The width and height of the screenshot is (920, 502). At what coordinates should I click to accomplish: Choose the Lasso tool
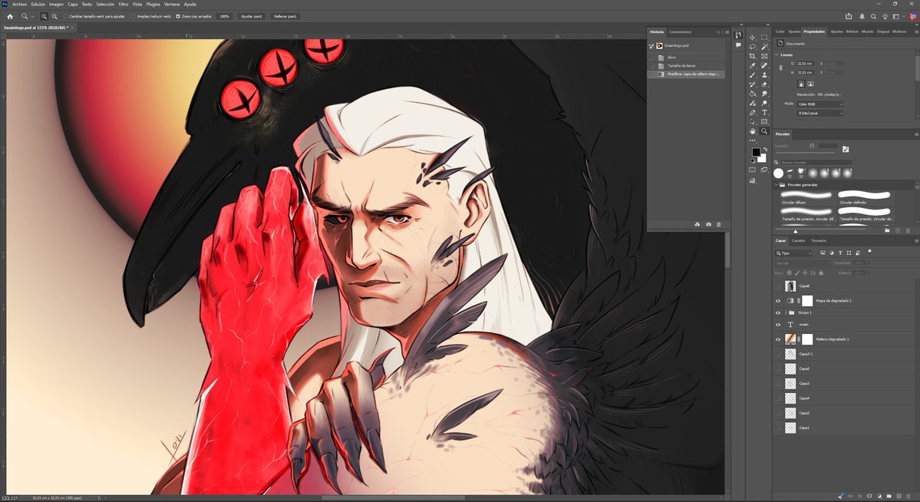(752, 47)
